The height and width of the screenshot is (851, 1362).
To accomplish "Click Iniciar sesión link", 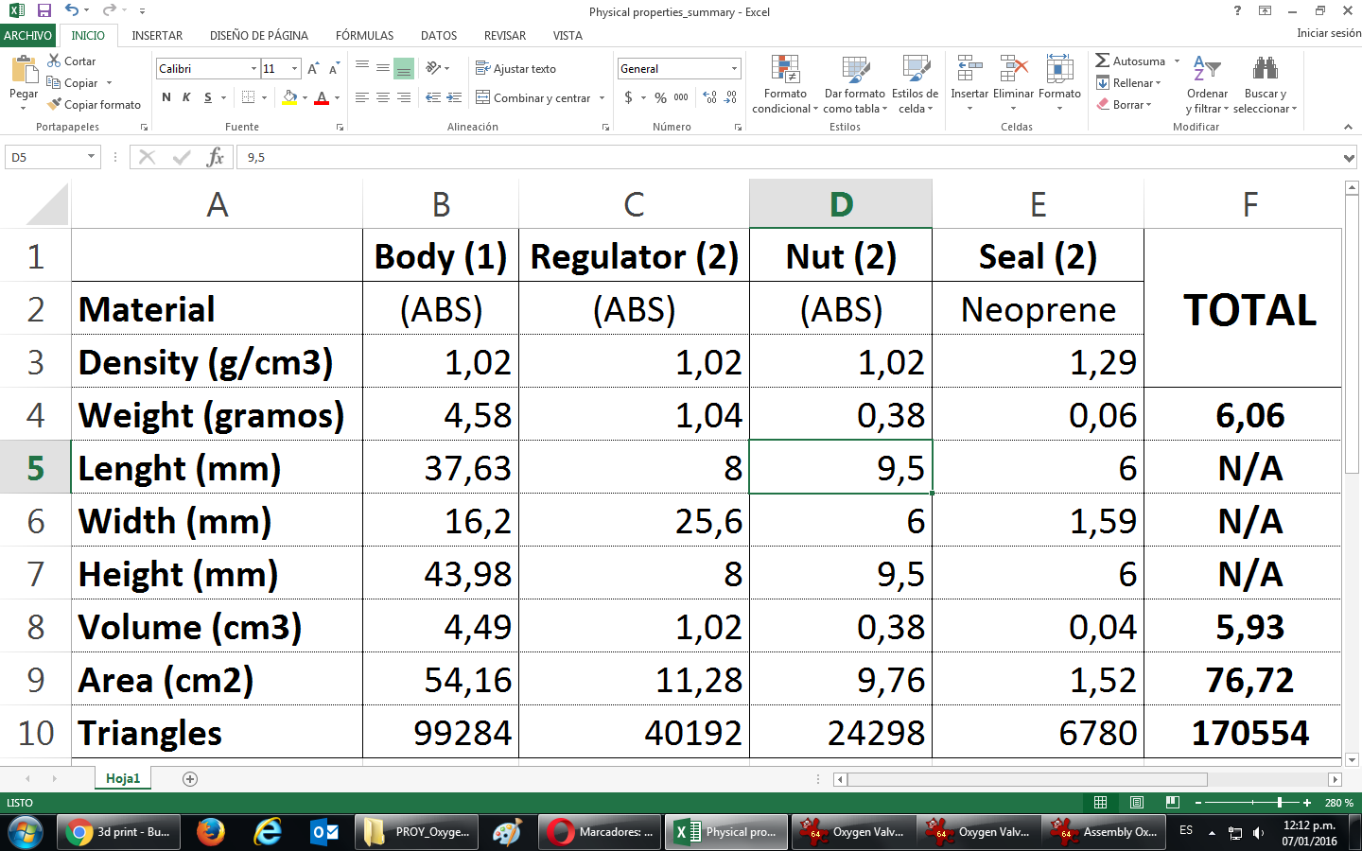I will click(1328, 33).
